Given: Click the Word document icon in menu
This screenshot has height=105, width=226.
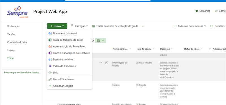Looking at the screenshot, I should pyautogui.click(x=50, y=33).
